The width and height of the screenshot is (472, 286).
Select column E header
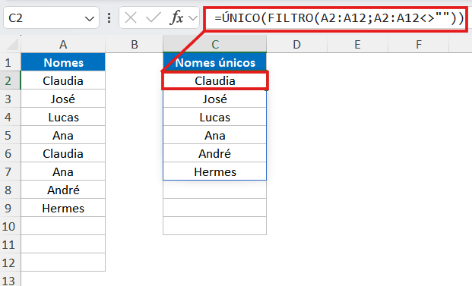point(358,45)
